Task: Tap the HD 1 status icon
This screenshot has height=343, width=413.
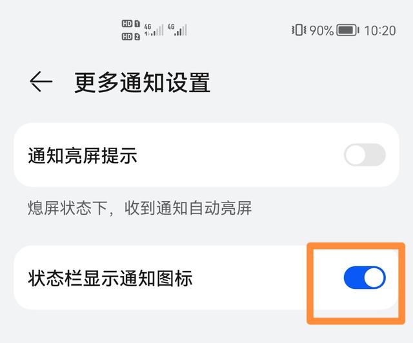Action: (130, 24)
